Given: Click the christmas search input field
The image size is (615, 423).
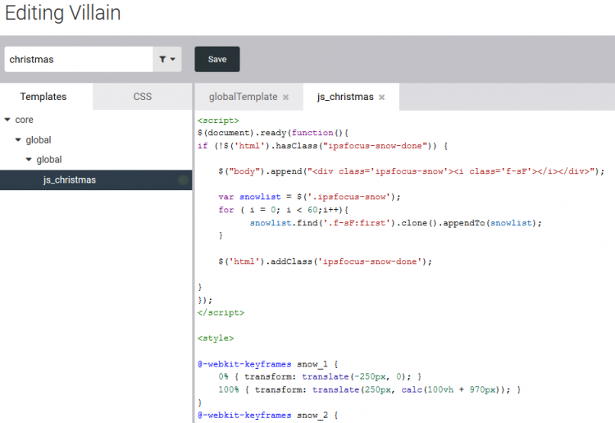Looking at the screenshot, I should coord(78,59).
